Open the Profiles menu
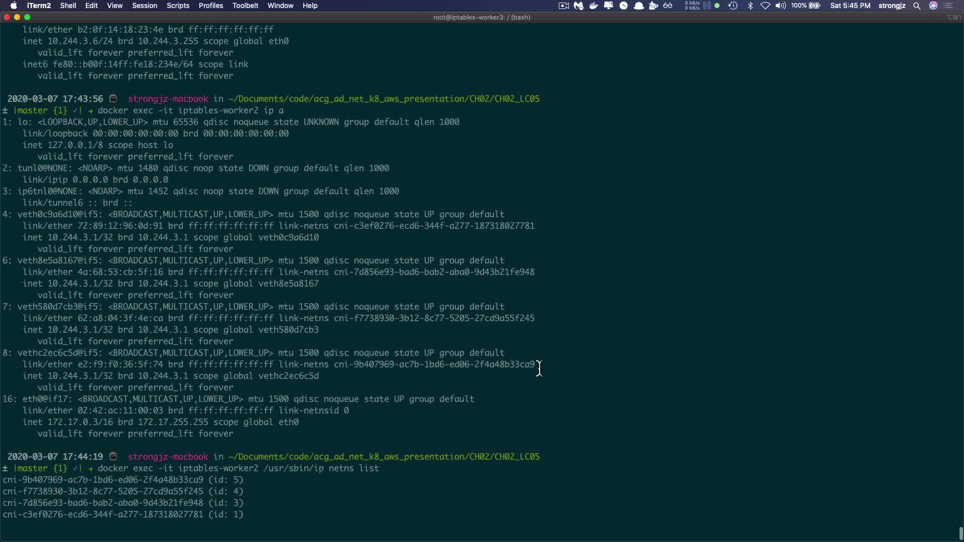The width and height of the screenshot is (964, 542). [211, 6]
